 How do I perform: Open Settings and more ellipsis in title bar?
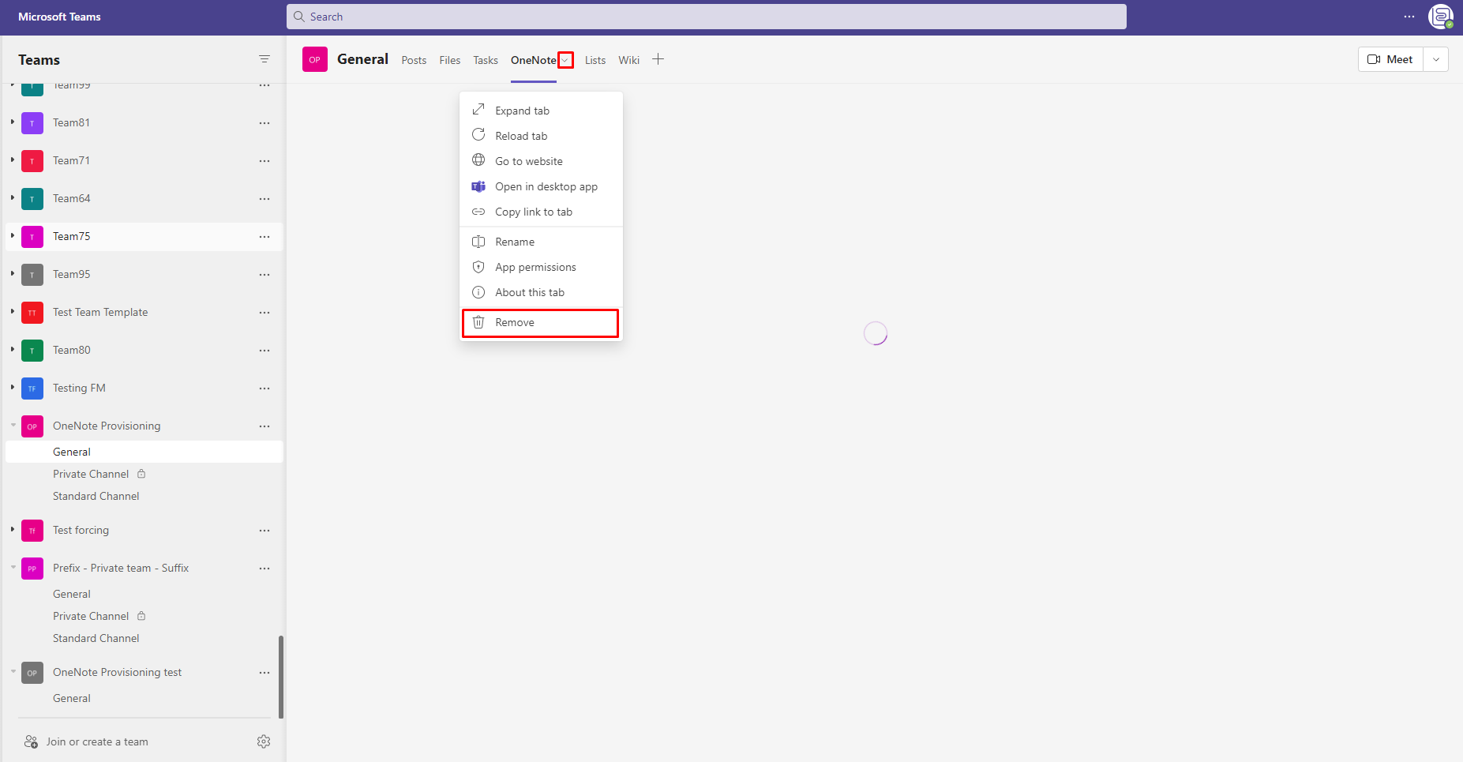tap(1409, 17)
